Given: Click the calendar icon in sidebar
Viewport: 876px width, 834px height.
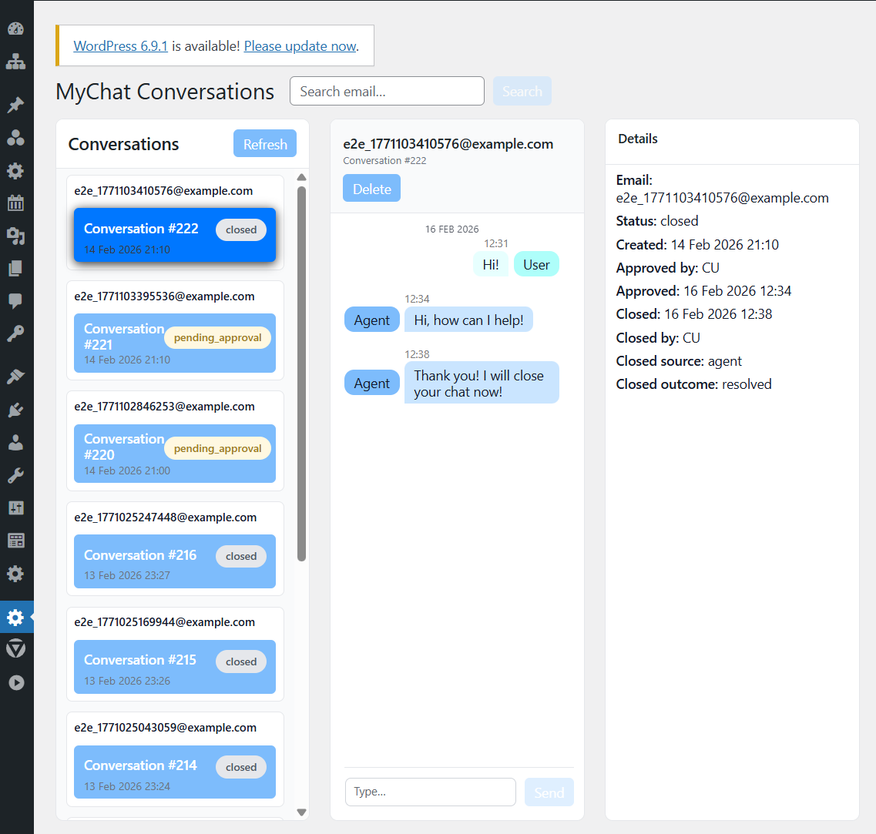Looking at the screenshot, I should (x=16, y=203).
